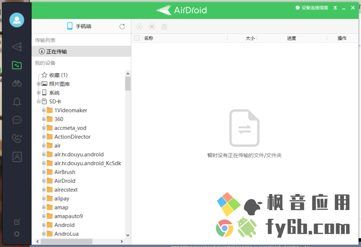Select the 系统 tree item

54,93
